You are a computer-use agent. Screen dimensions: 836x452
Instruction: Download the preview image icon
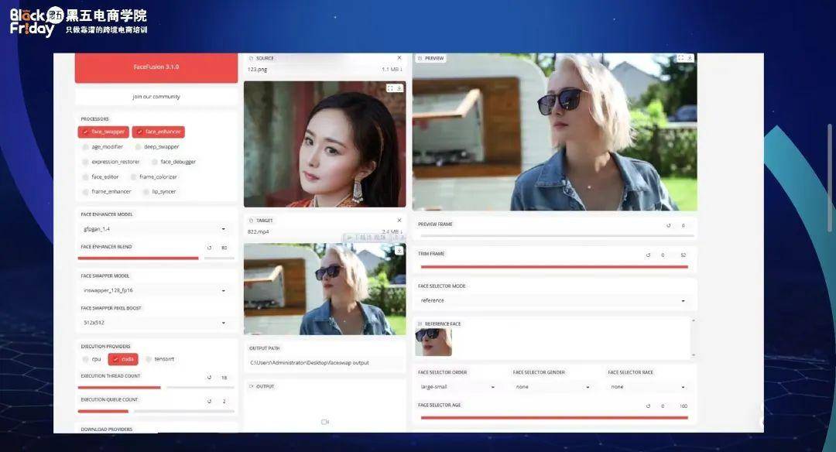click(690, 57)
